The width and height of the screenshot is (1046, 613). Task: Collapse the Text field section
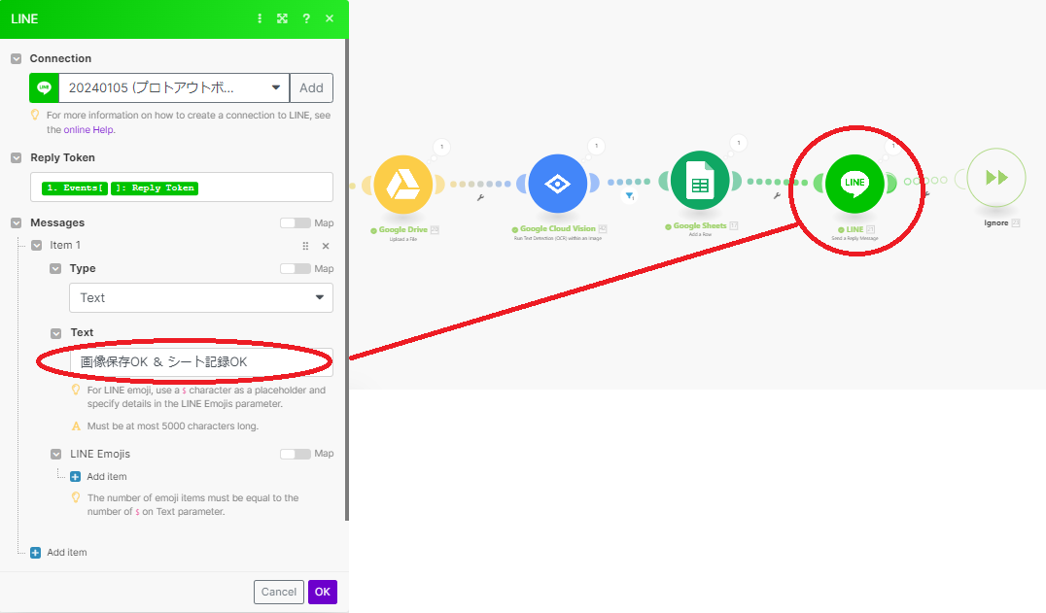pos(56,332)
